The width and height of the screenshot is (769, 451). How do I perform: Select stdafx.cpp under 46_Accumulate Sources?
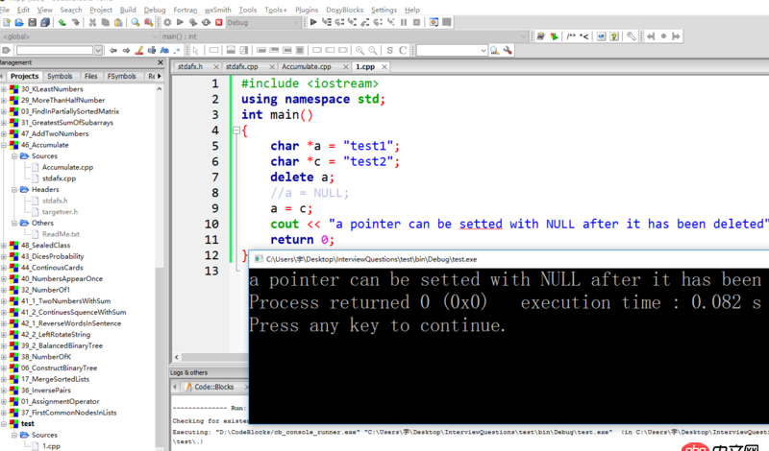click(x=59, y=178)
